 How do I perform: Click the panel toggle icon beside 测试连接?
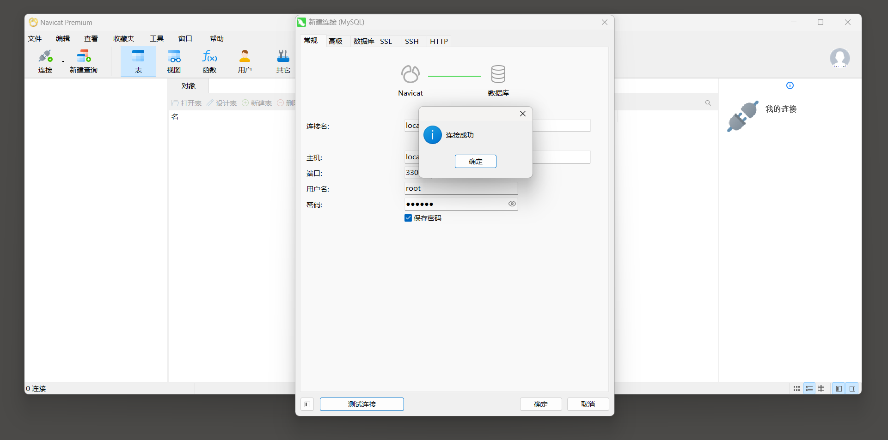pos(307,404)
